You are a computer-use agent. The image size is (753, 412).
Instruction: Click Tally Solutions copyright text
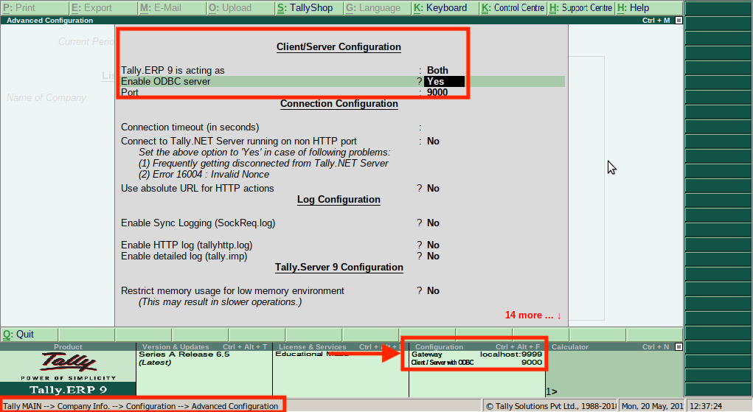click(x=550, y=406)
